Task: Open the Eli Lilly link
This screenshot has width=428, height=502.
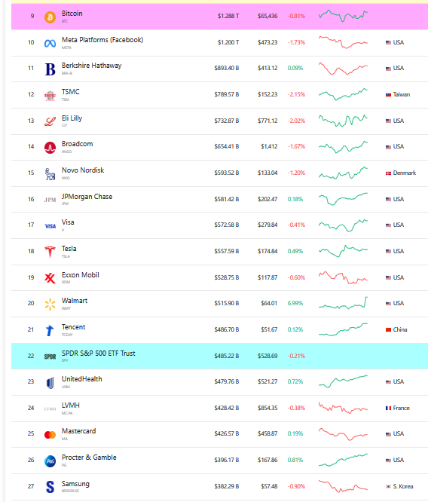Action: [x=72, y=118]
